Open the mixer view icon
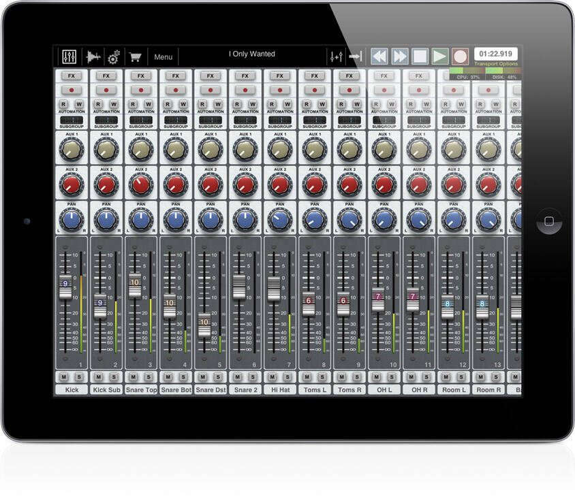This screenshot has height=499, width=575. [x=69, y=57]
